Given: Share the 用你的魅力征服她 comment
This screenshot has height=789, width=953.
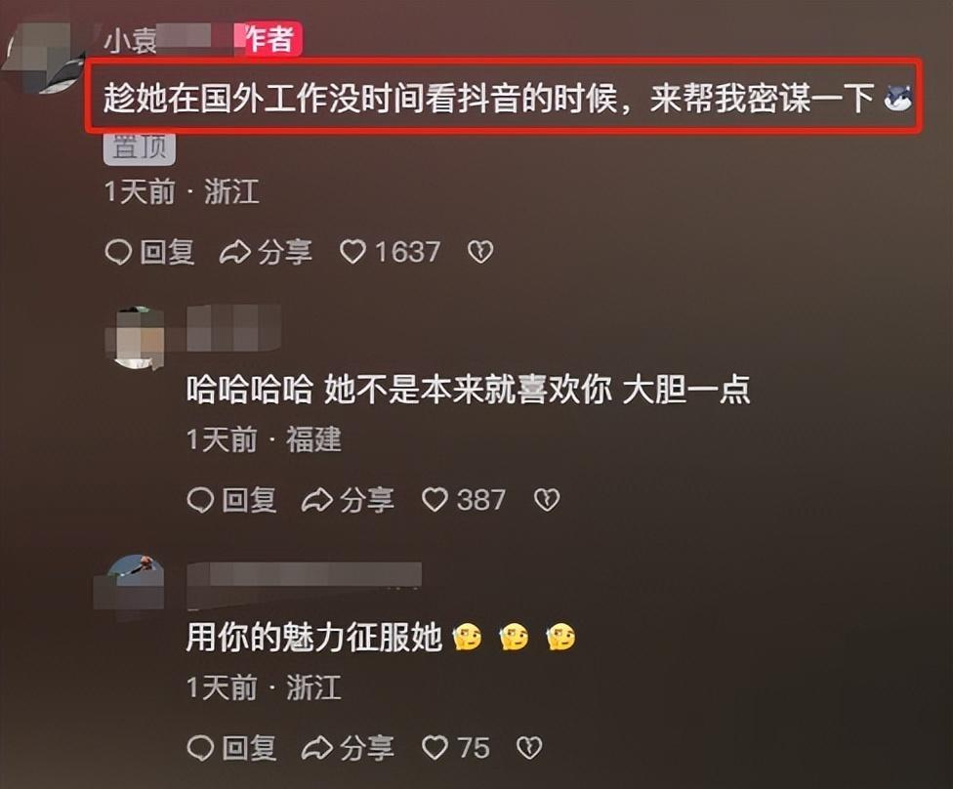Looking at the screenshot, I should 349,748.
